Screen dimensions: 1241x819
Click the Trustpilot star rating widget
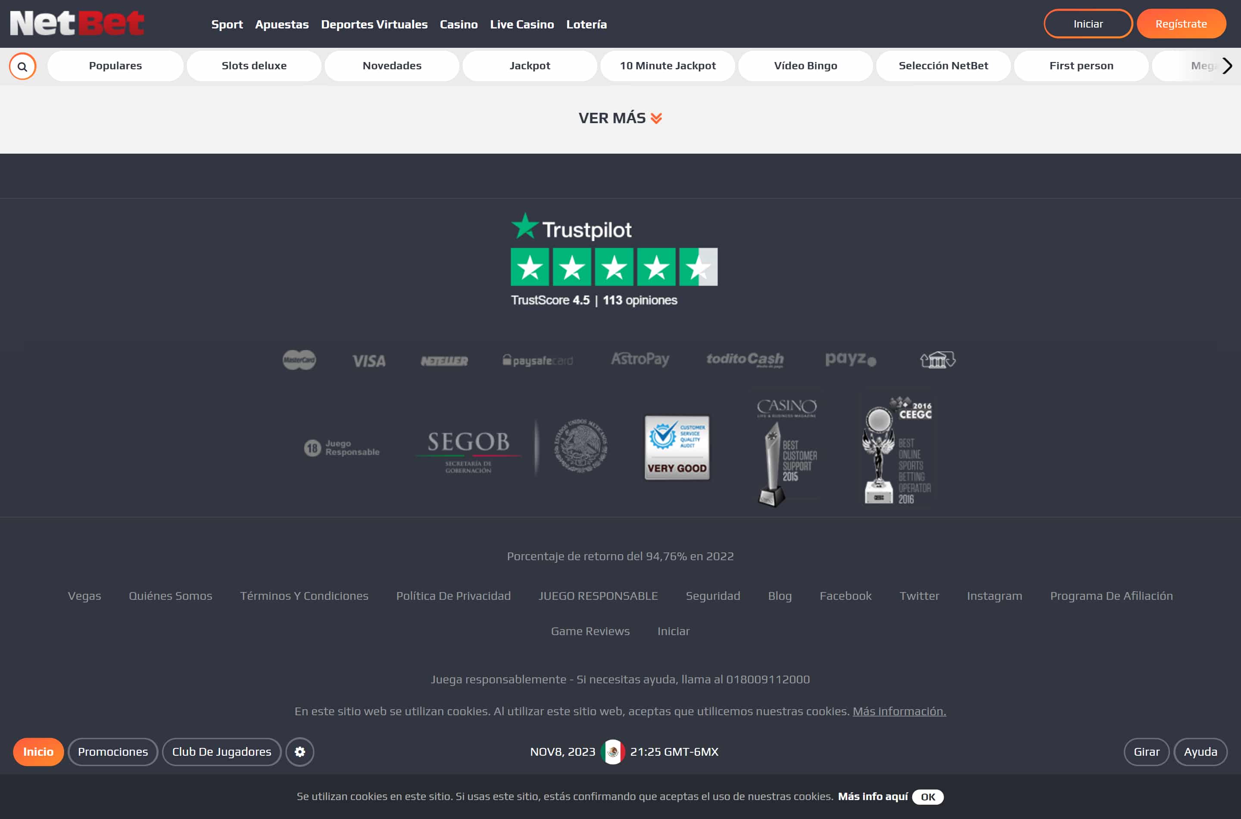pos(614,267)
